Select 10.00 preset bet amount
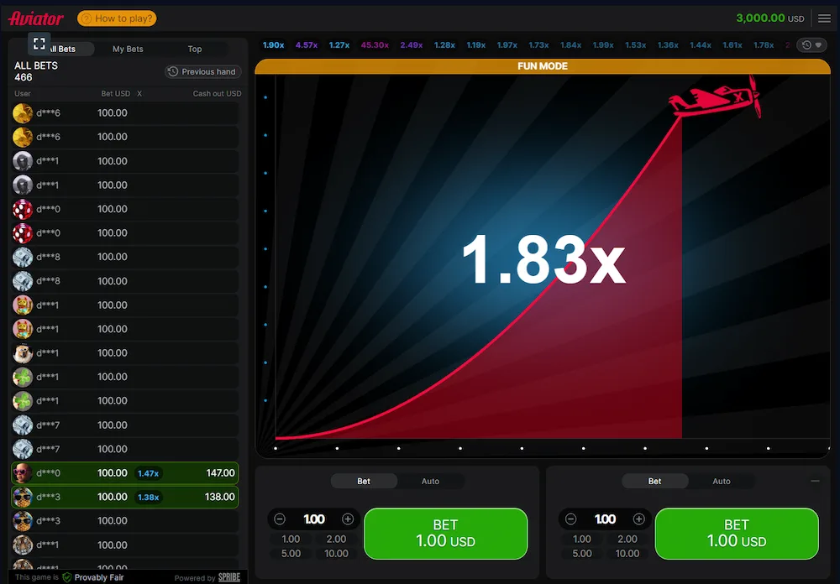The width and height of the screenshot is (840, 584). pos(335,553)
